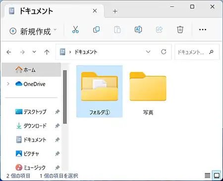Click the Paste clipboard icon
The height and width of the screenshot is (181, 223).
117,30
